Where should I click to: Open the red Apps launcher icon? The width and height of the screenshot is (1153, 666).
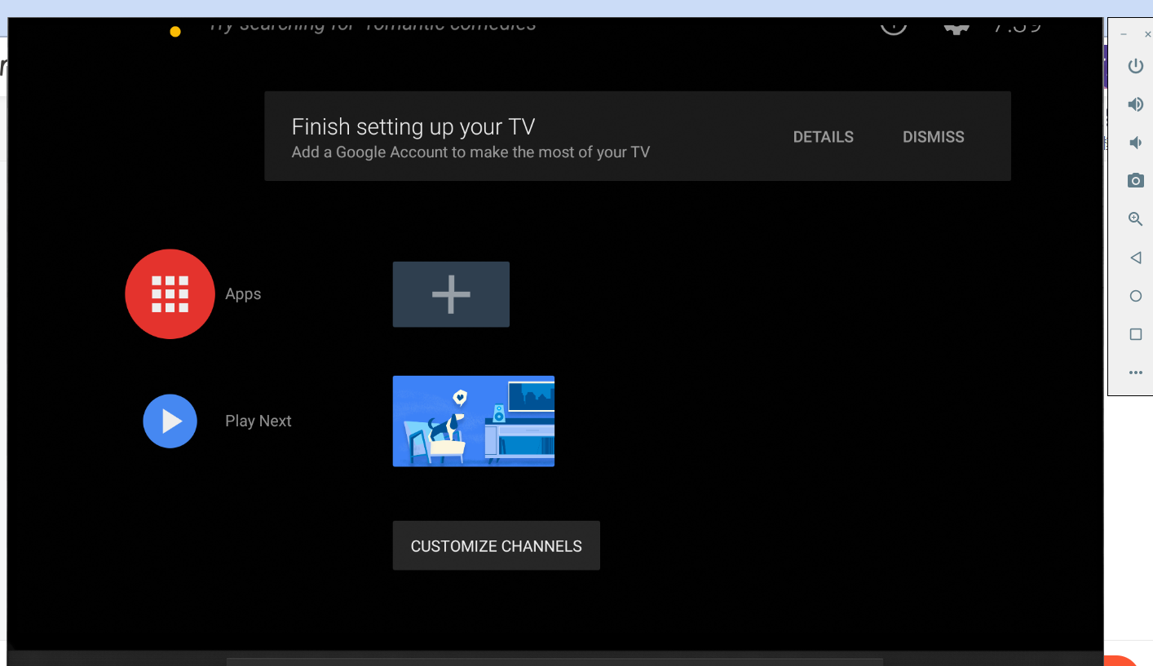(170, 294)
